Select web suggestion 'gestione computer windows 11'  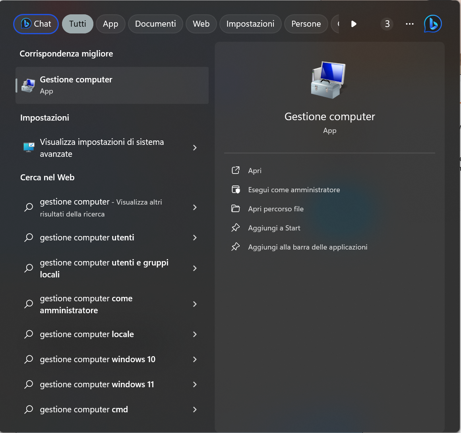click(97, 384)
